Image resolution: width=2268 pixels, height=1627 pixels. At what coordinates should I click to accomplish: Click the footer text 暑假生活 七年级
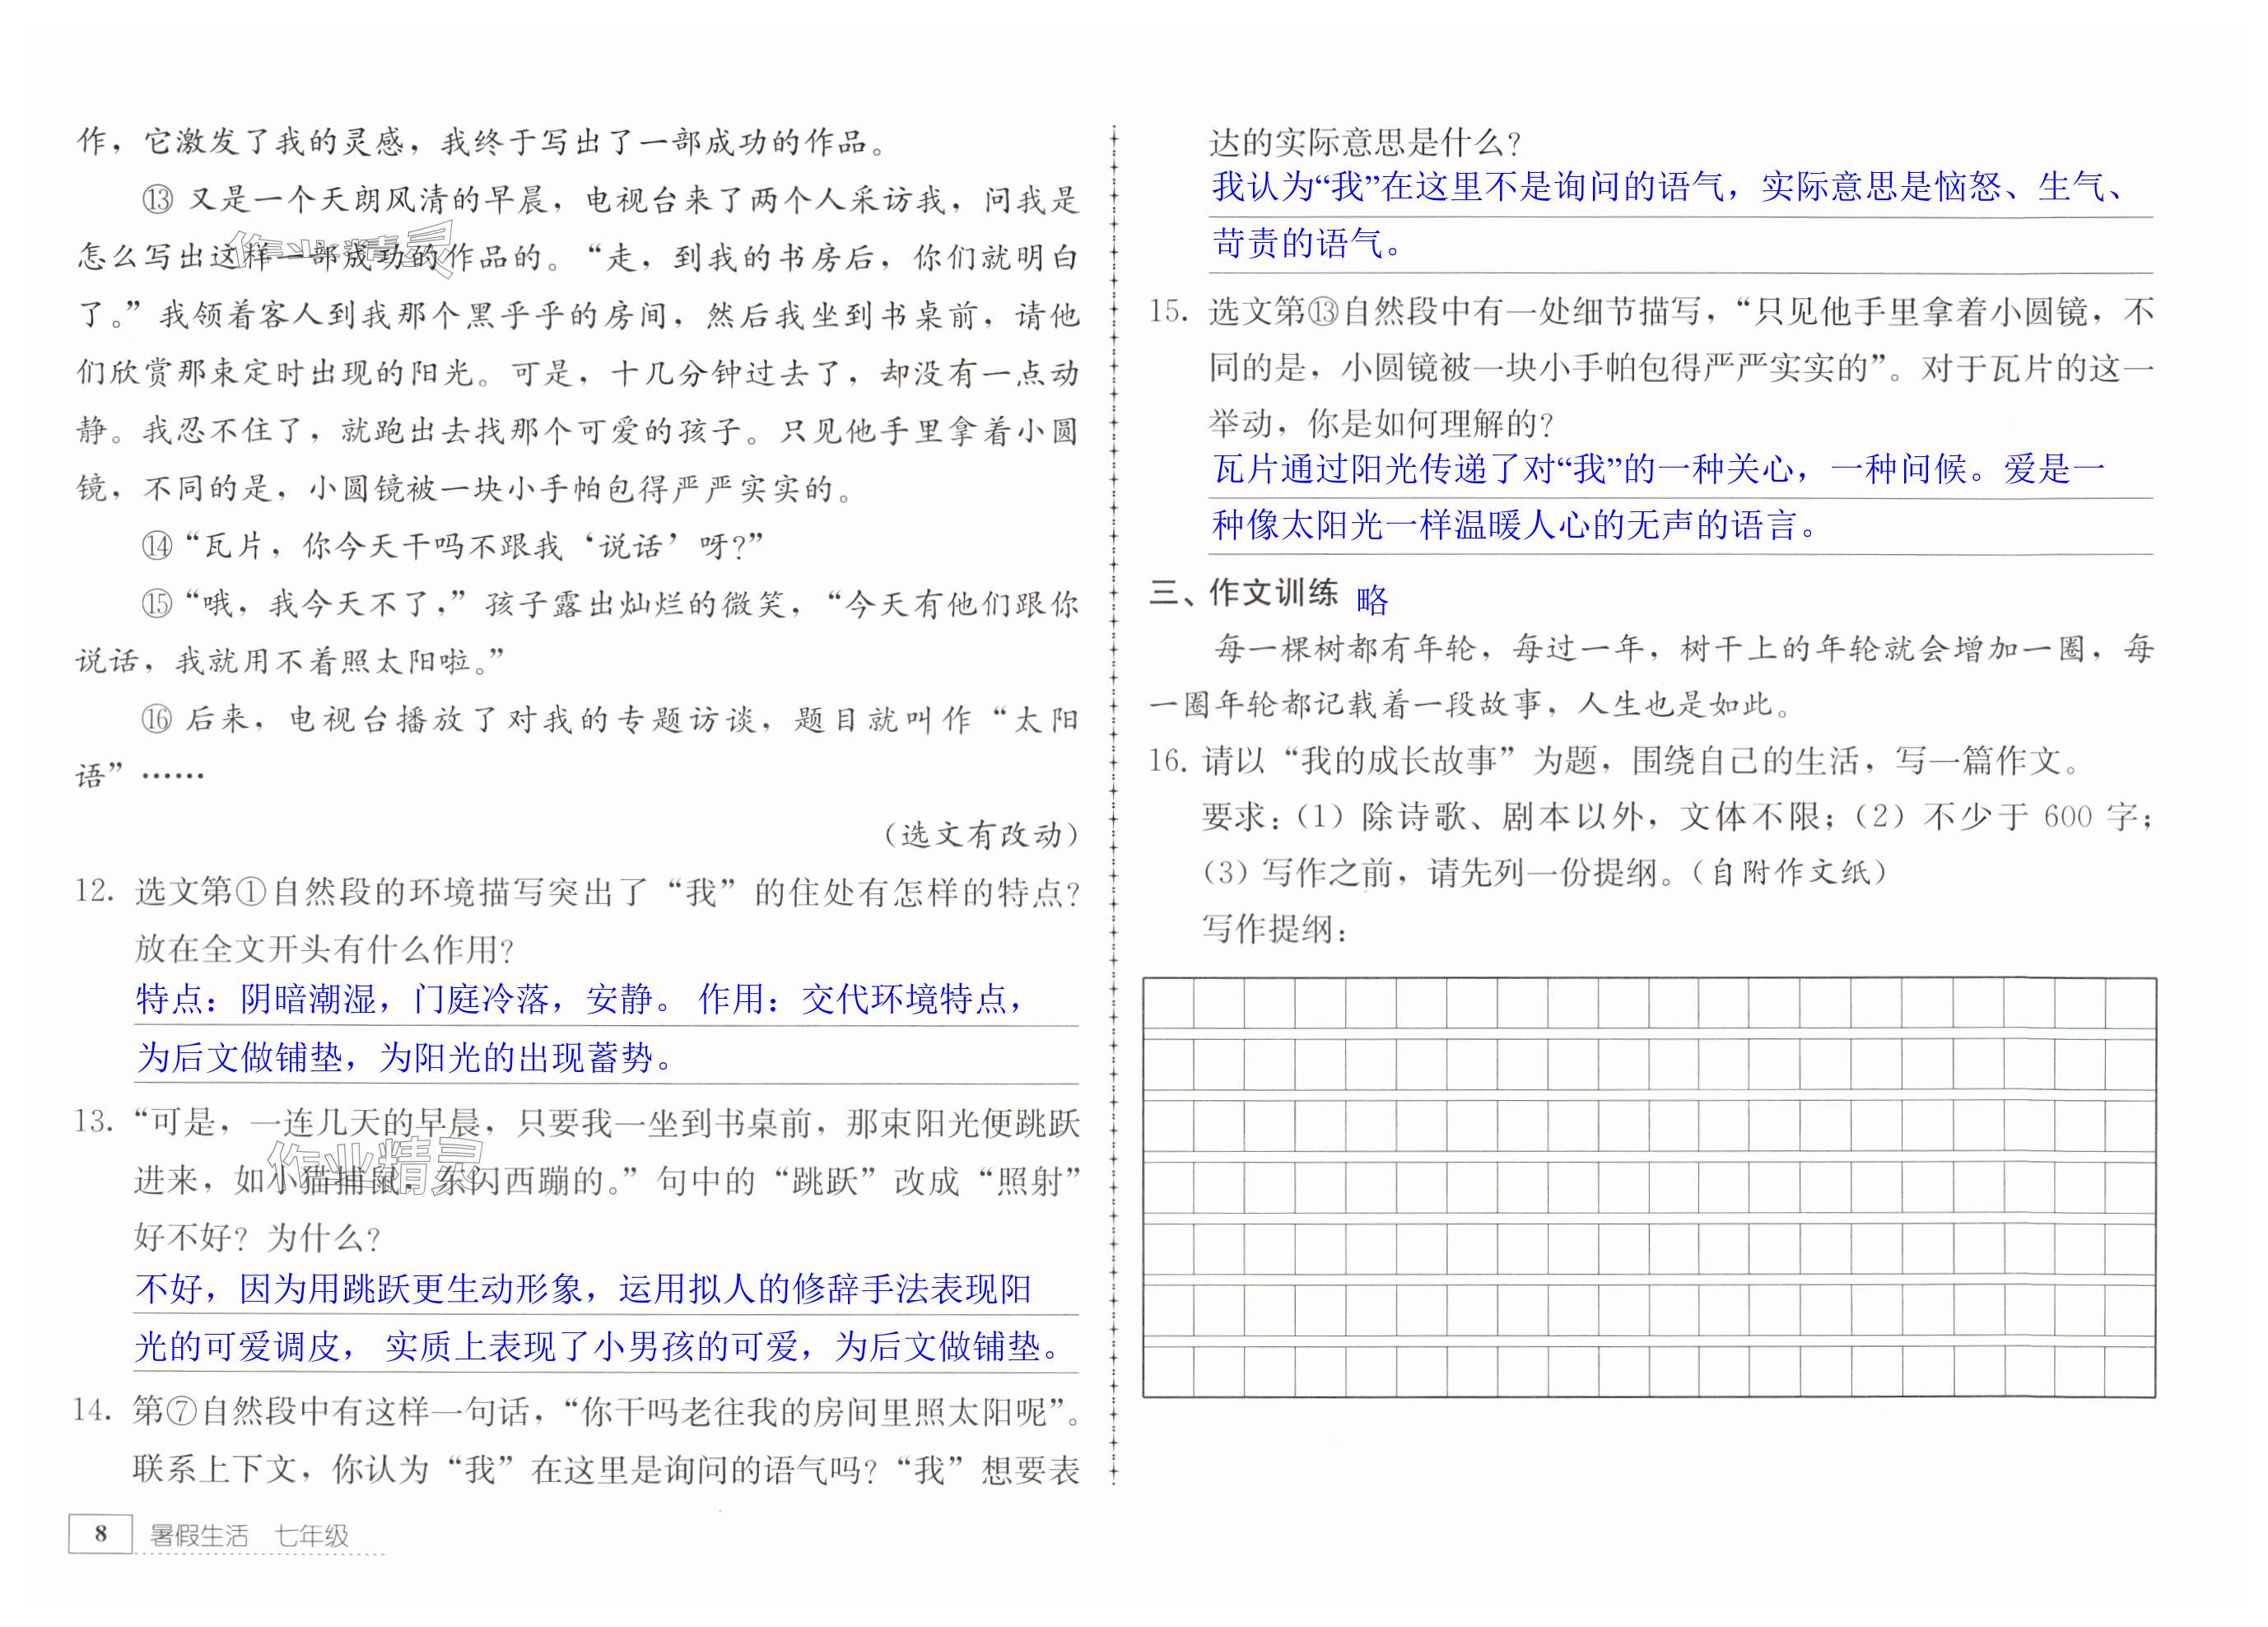pos(249,1535)
